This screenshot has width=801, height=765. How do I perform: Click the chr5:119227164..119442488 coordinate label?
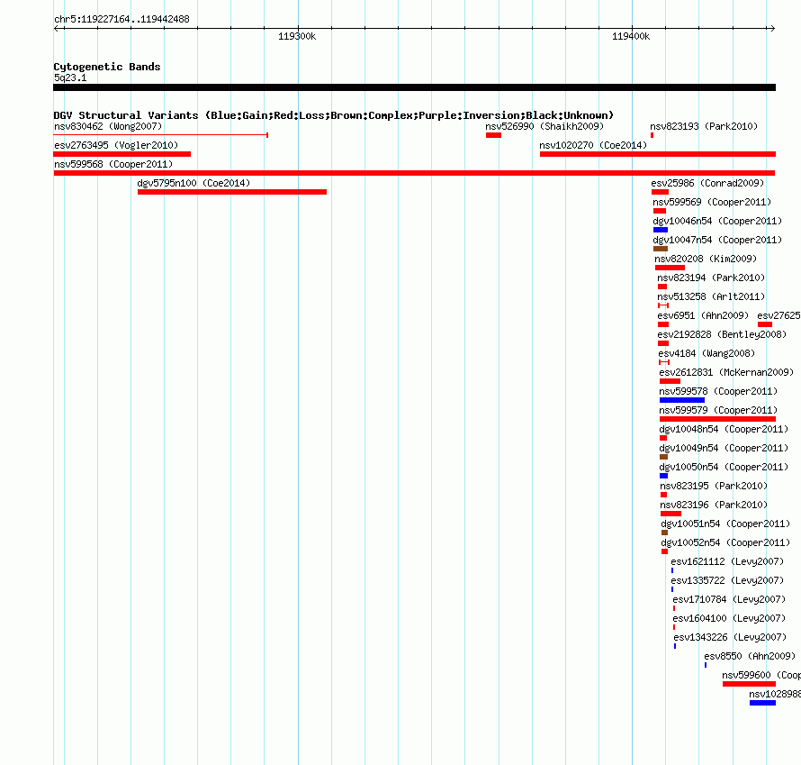(x=121, y=19)
